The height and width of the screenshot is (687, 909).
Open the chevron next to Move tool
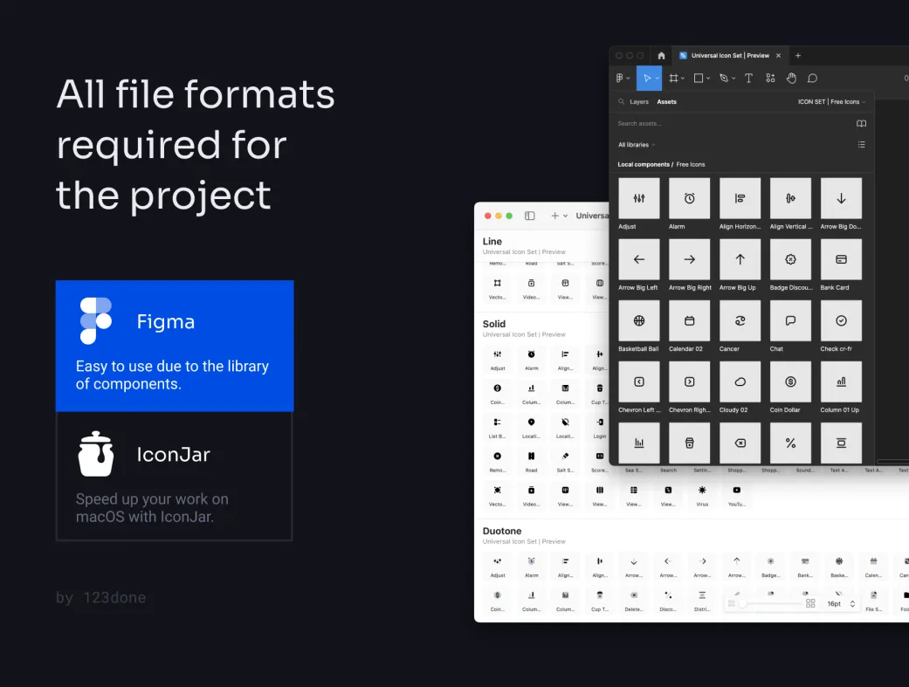tap(657, 79)
